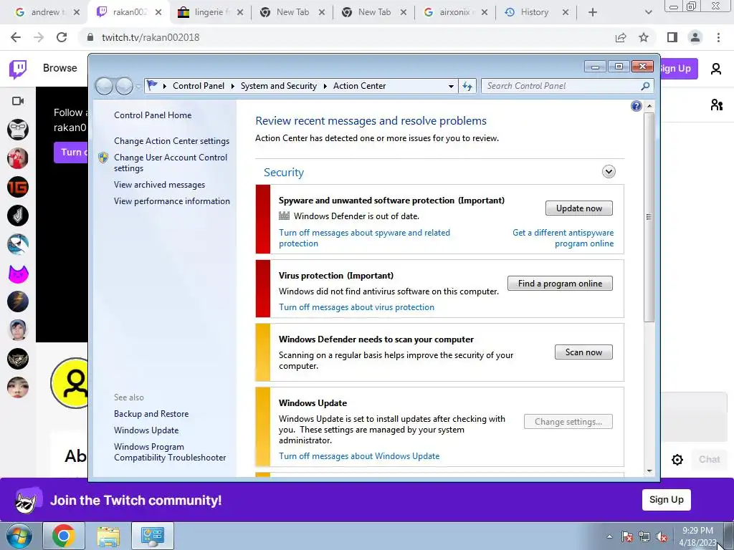
Task: Open Change Action Center settings link
Action: click(171, 141)
